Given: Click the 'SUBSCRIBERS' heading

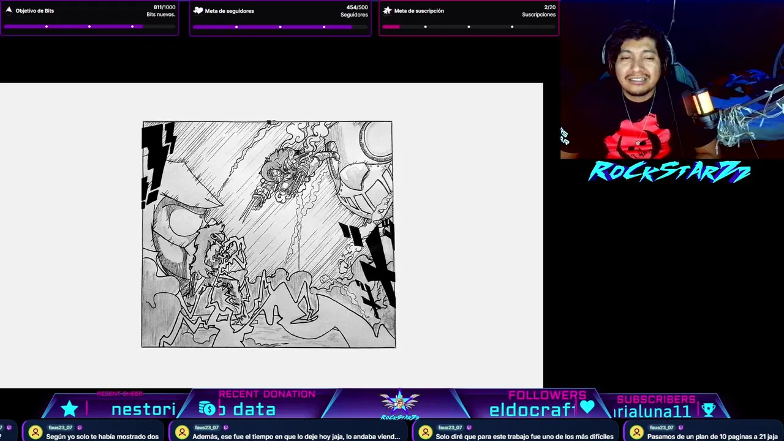Looking at the screenshot, I should [x=656, y=399].
